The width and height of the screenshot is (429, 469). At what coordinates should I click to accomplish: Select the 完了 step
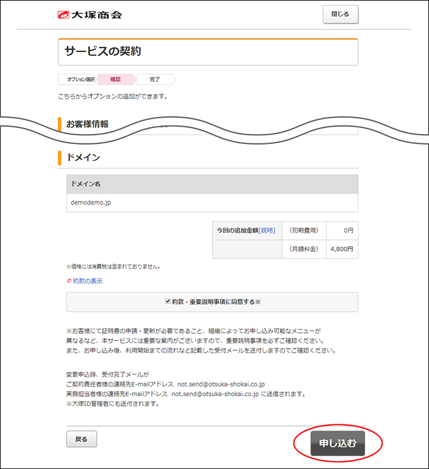[x=155, y=79]
